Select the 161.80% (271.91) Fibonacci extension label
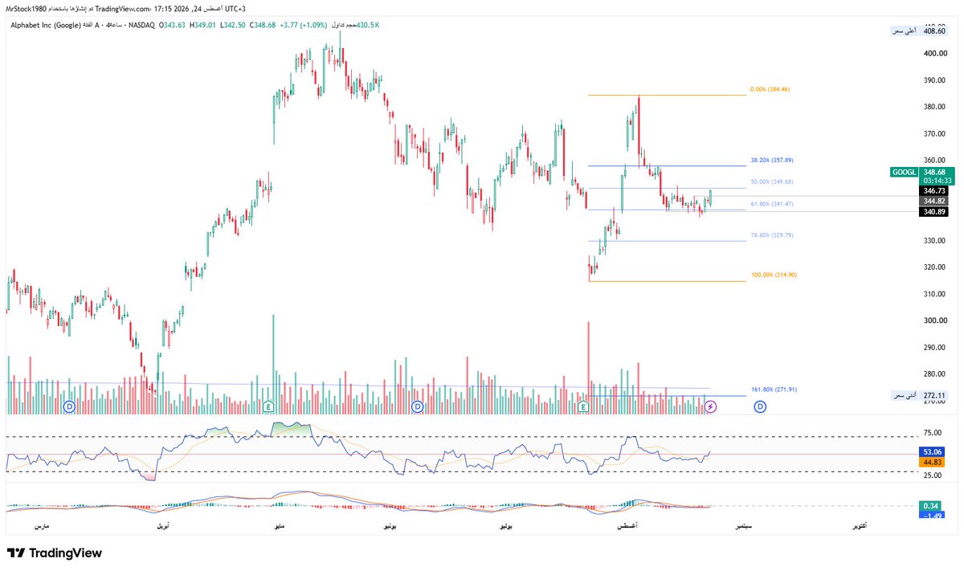 click(x=773, y=389)
